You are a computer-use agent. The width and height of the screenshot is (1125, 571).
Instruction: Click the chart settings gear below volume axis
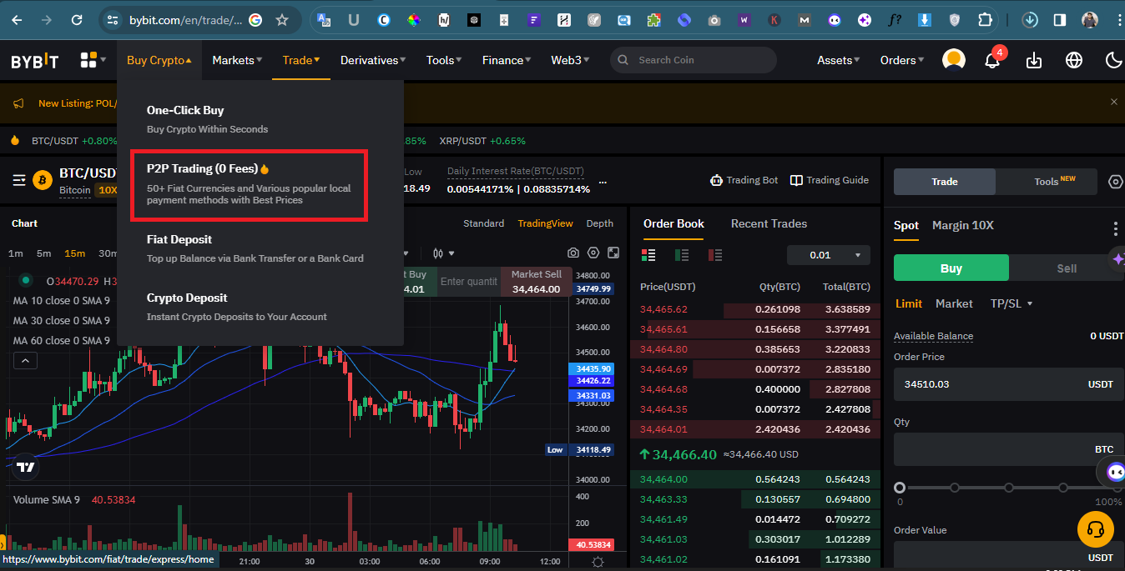click(598, 562)
